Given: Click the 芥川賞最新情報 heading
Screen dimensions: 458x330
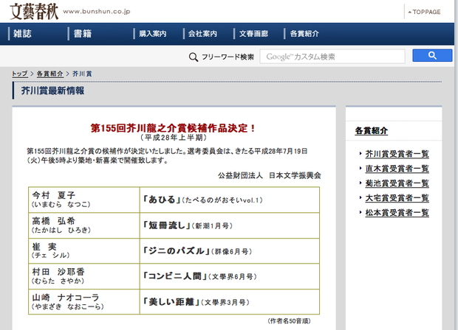Looking at the screenshot, I should (x=52, y=91).
